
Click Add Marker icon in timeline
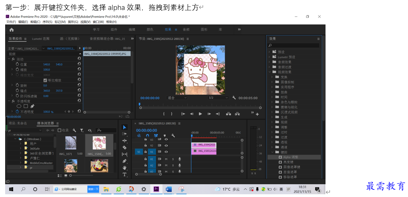pos(164,135)
